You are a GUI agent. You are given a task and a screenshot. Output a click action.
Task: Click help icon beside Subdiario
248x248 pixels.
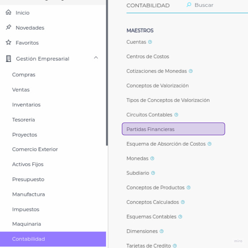(153, 173)
